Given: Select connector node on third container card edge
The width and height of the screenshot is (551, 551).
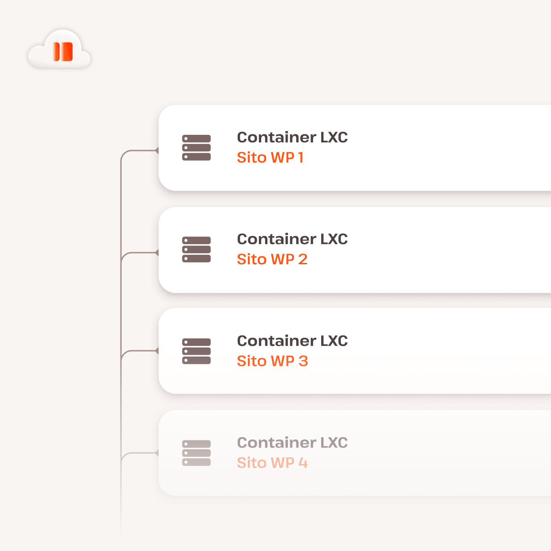Looking at the screenshot, I should click(x=157, y=351).
